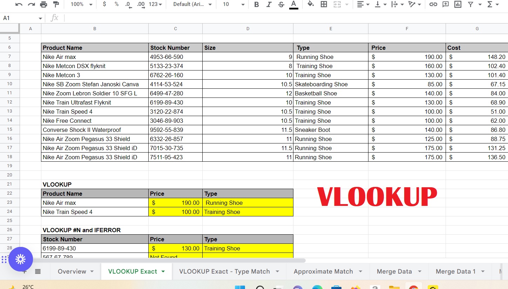Click the weather temperature widget in taskbar

point(22,287)
